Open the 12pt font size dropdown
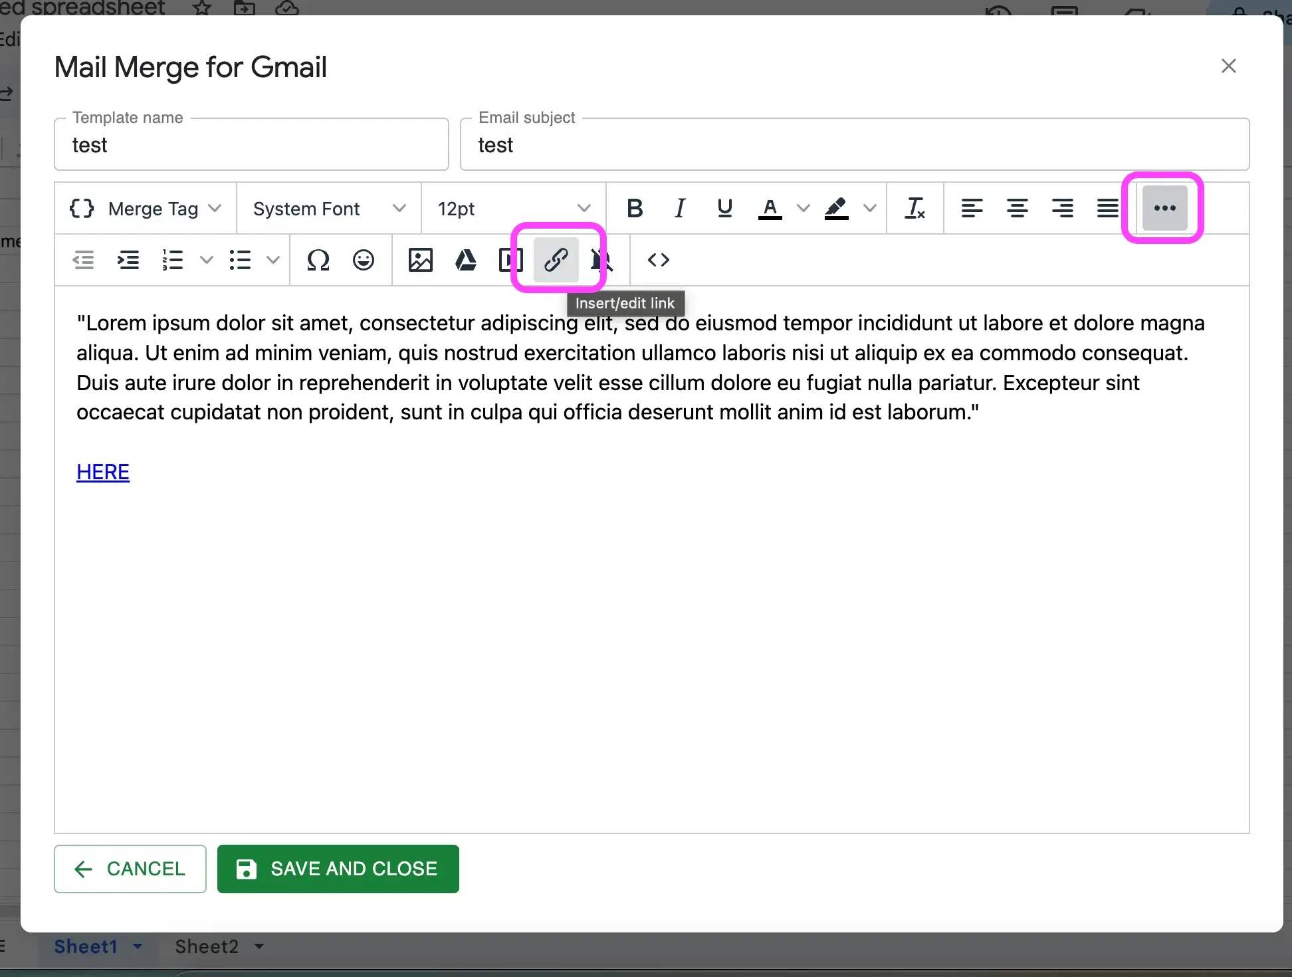This screenshot has height=977, width=1292. click(x=514, y=209)
